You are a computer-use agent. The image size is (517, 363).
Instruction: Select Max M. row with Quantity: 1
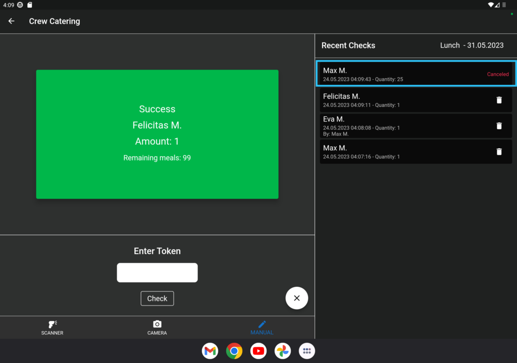416,152
